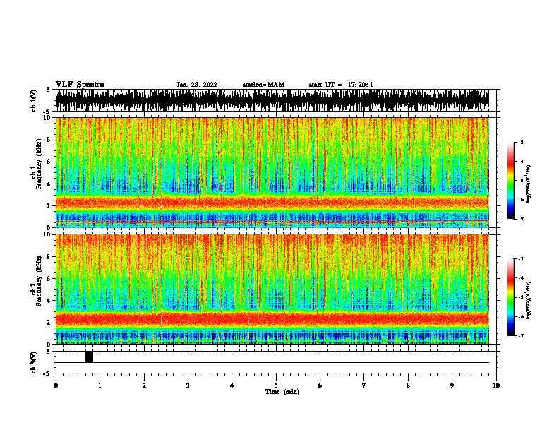The image size is (559, 432).
Task: Click the "Time (min)" axis label
Action: pyautogui.click(x=282, y=392)
